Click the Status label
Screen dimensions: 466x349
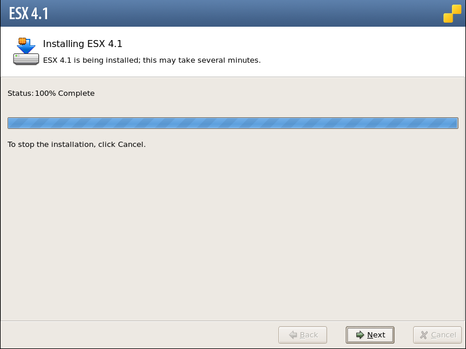tap(20, 93)
